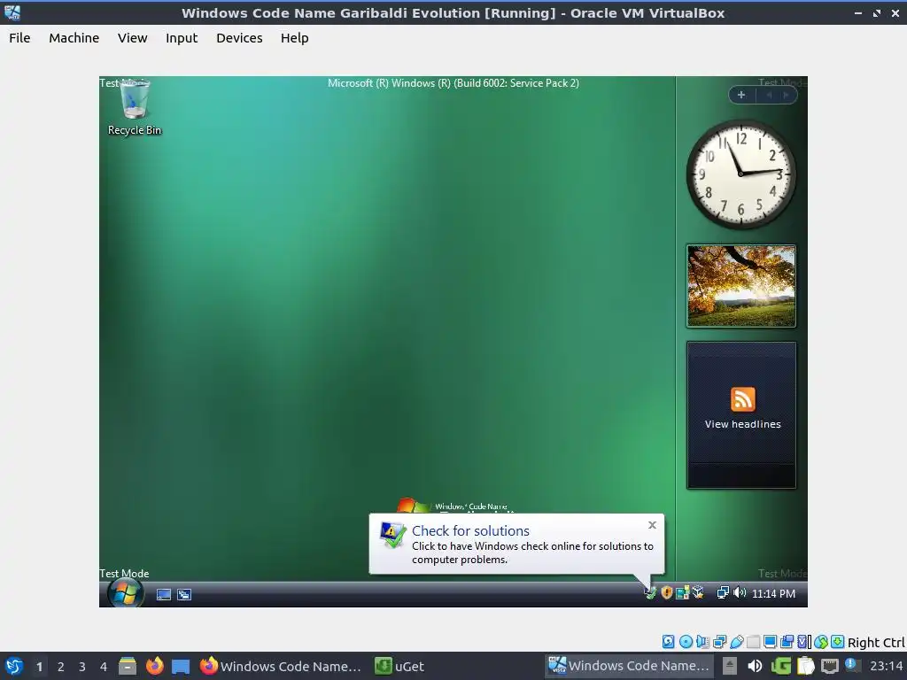The image size is (907, 680).
Task: Click the Windows Security Alerts shield tray icon
Action: point(666,593)
